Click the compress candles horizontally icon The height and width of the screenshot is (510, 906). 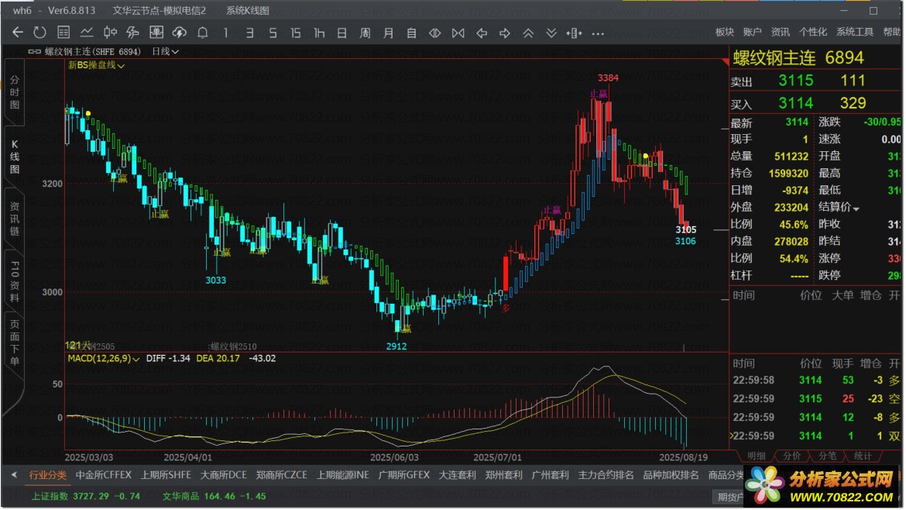tap(458, 33)
